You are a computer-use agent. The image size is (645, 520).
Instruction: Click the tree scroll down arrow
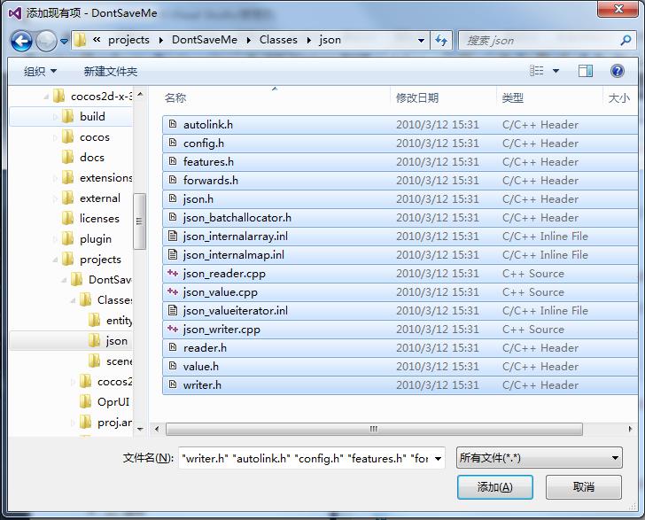(x=140, y=429)
